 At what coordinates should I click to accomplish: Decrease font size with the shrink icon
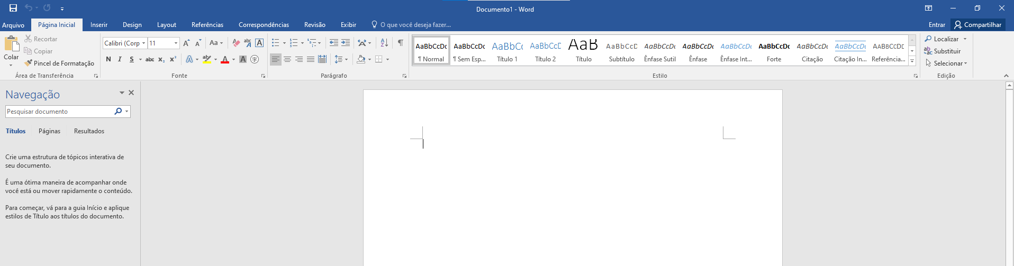click(198, 43)
